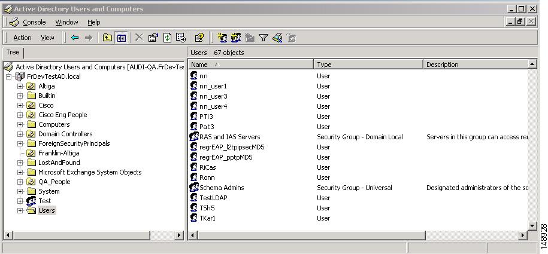Select the System folder in the tree
548x254 pixels.
coord(49,191)
